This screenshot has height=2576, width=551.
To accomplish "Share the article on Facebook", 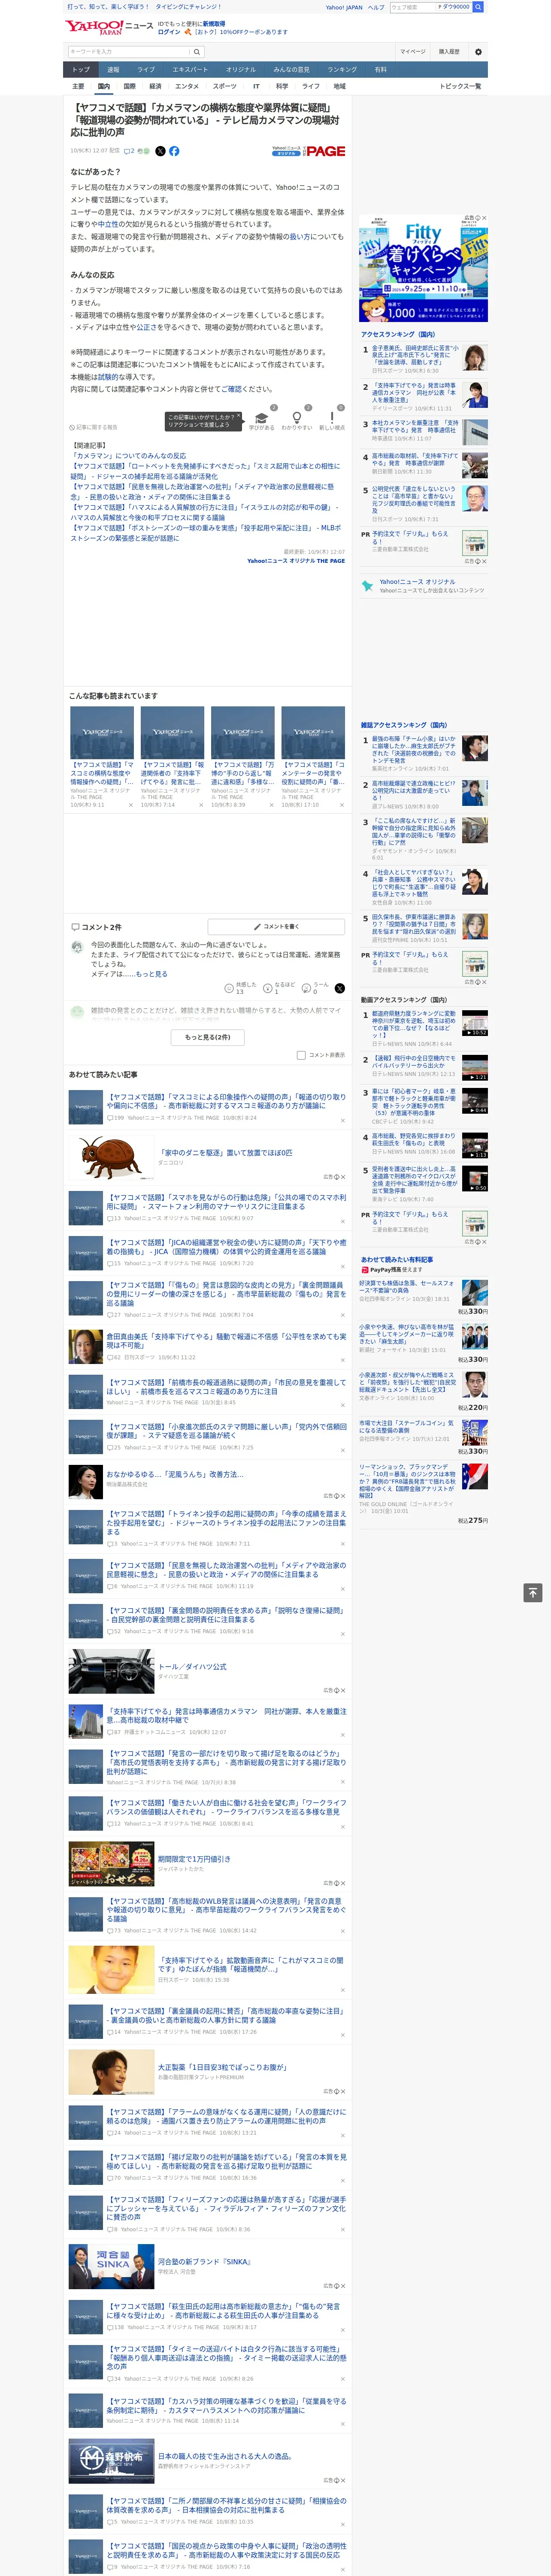I will click(174, 151).
